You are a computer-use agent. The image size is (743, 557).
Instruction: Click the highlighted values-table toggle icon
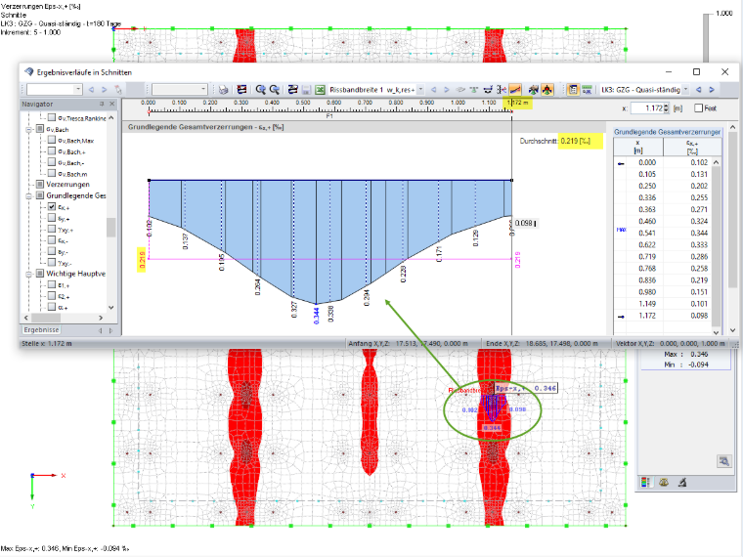(x=573, y=90)
